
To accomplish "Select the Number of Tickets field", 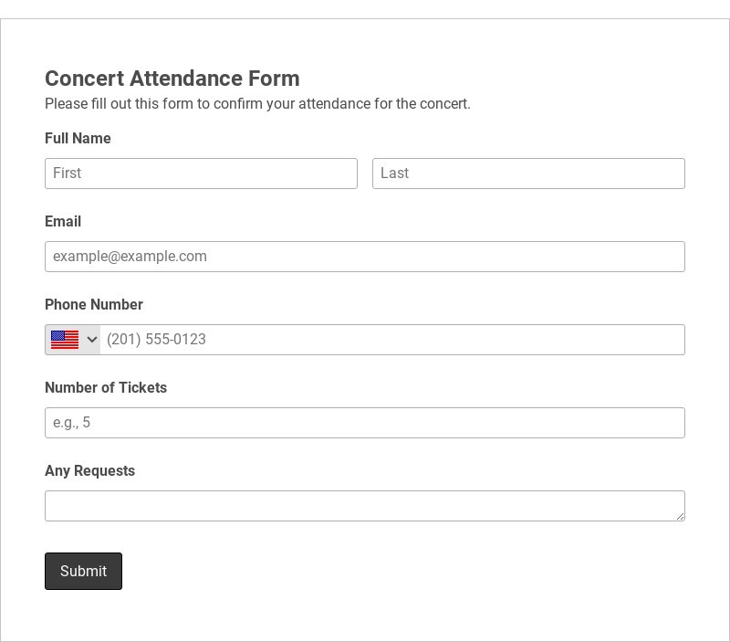I will click(x=364, y=423).
